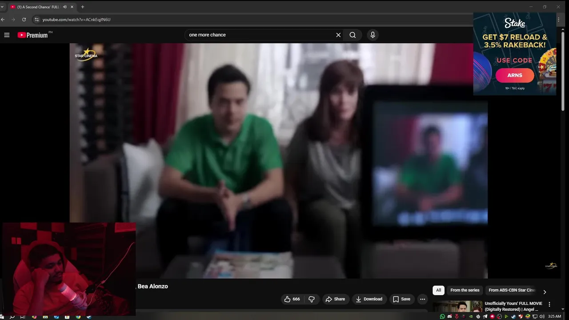Click the Stake logo in ad
This screenshot has width=569, height=320.
pyautogui.click(x=515, y=23)
